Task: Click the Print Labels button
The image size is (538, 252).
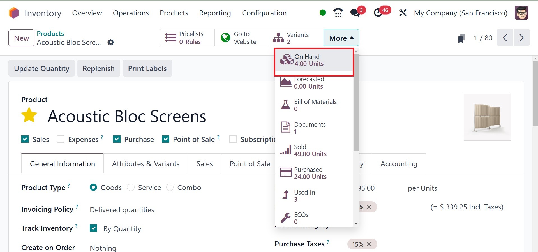Action: coord(147,68)
